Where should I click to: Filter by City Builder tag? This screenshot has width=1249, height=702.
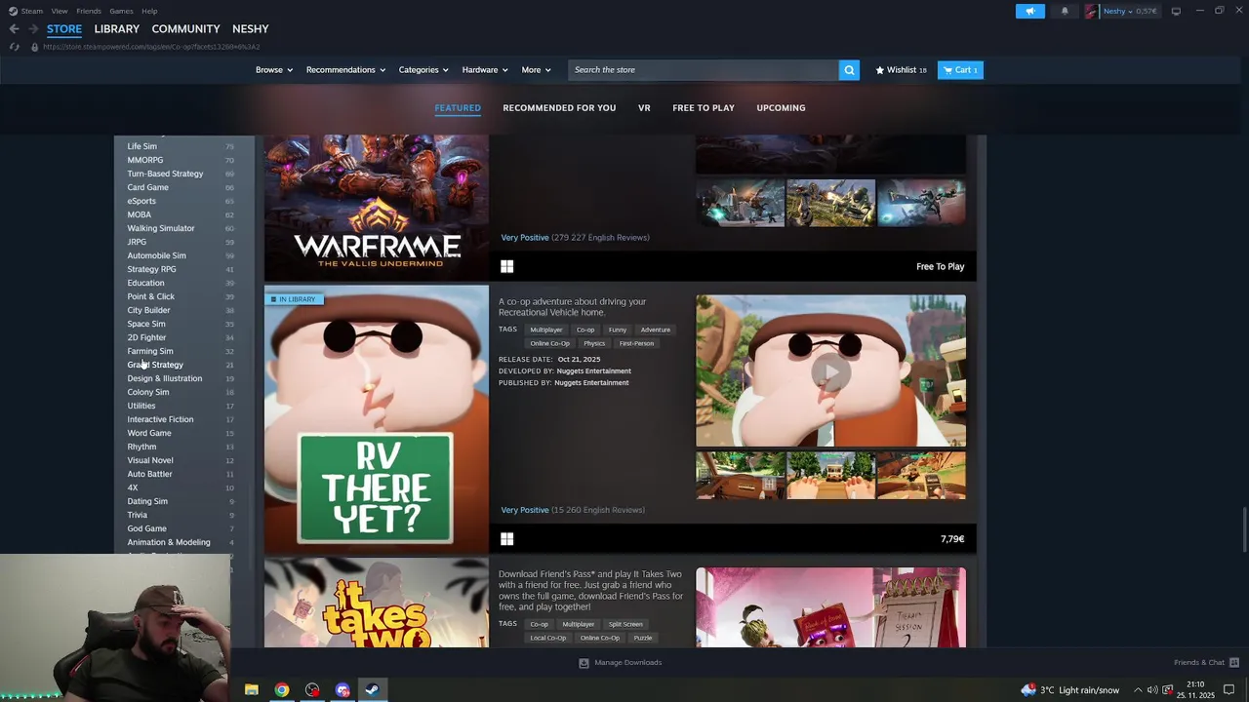[x=148, y=310]
